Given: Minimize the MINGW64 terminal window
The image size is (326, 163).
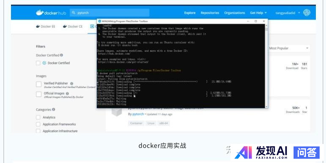Looking at the screenshot, I should 248,21.
